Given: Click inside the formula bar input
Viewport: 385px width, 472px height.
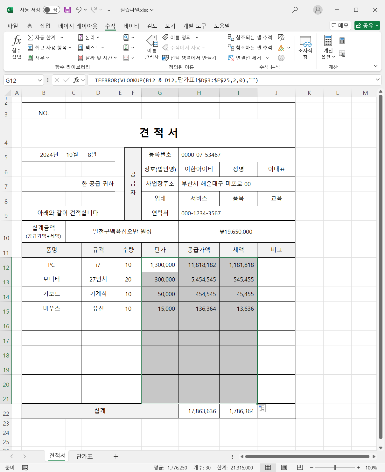Looking at the screenshot, I should 231,80.
